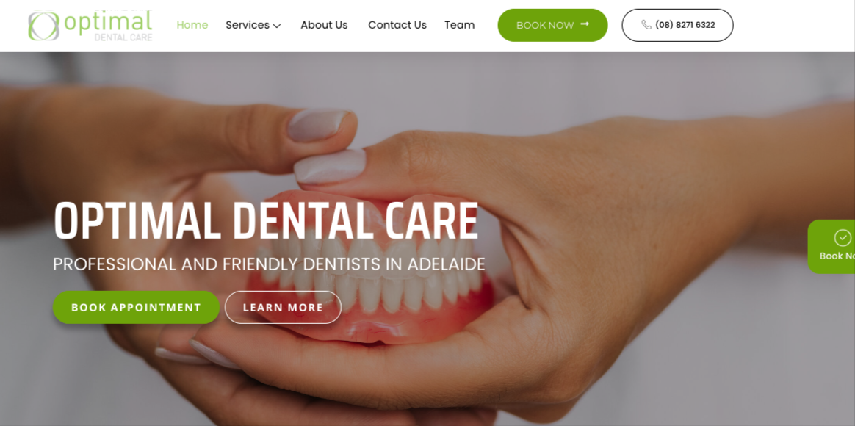Click the phone handset icon
This screenshot has height=426, width=855.
click(x=646, y=24)
